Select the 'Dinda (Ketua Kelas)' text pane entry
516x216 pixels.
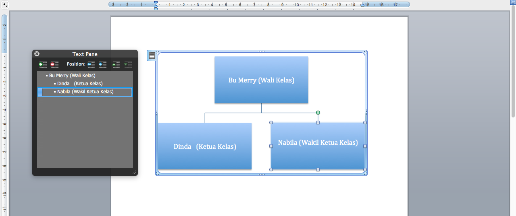(x=80, y=84)
